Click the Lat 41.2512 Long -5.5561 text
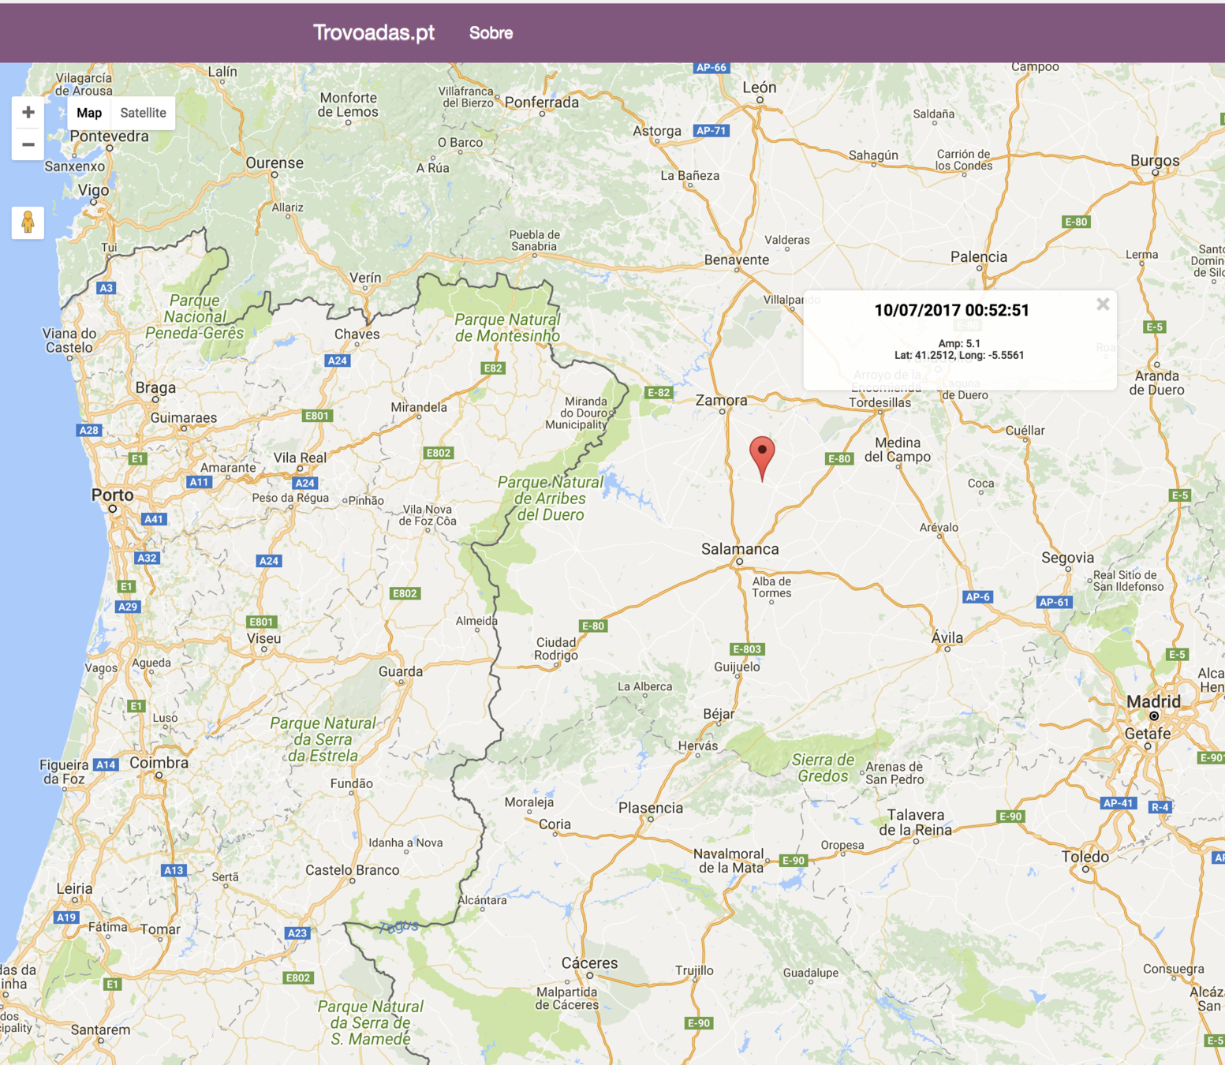Screen dimensions: 1225x1065 click(959, 355)
